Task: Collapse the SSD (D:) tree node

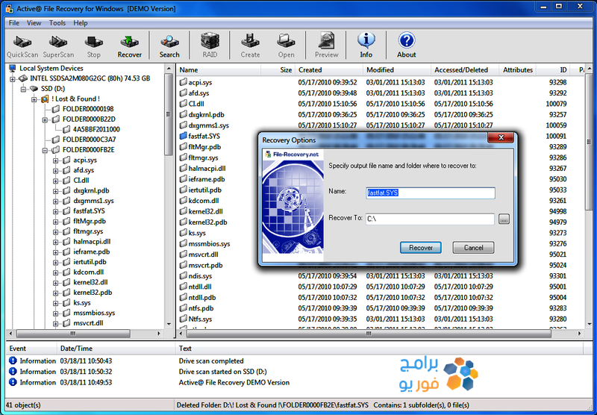Action: tap(23, 89)
